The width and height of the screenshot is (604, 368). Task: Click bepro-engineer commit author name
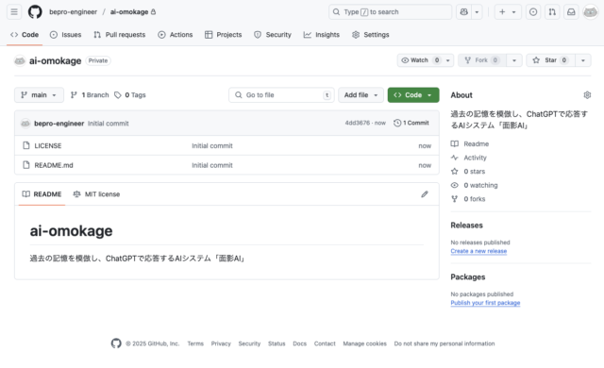tap(59, 124)
